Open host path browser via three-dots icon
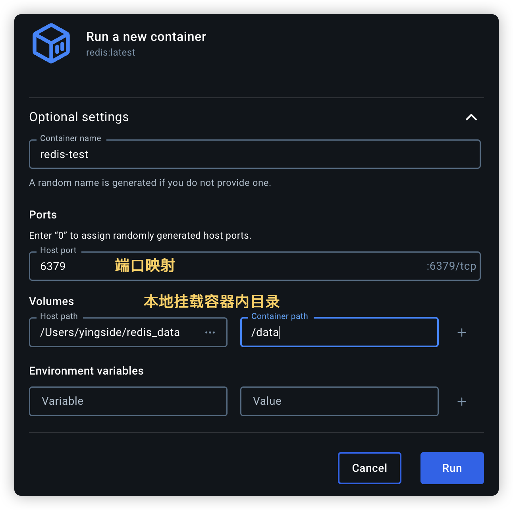Viewport: 513px width, 510px height. 210,332
